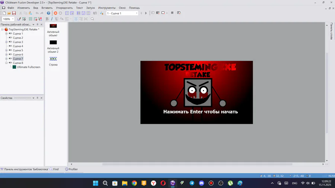
Task: Open grid setup icon with gear
Action: (24, 19)
